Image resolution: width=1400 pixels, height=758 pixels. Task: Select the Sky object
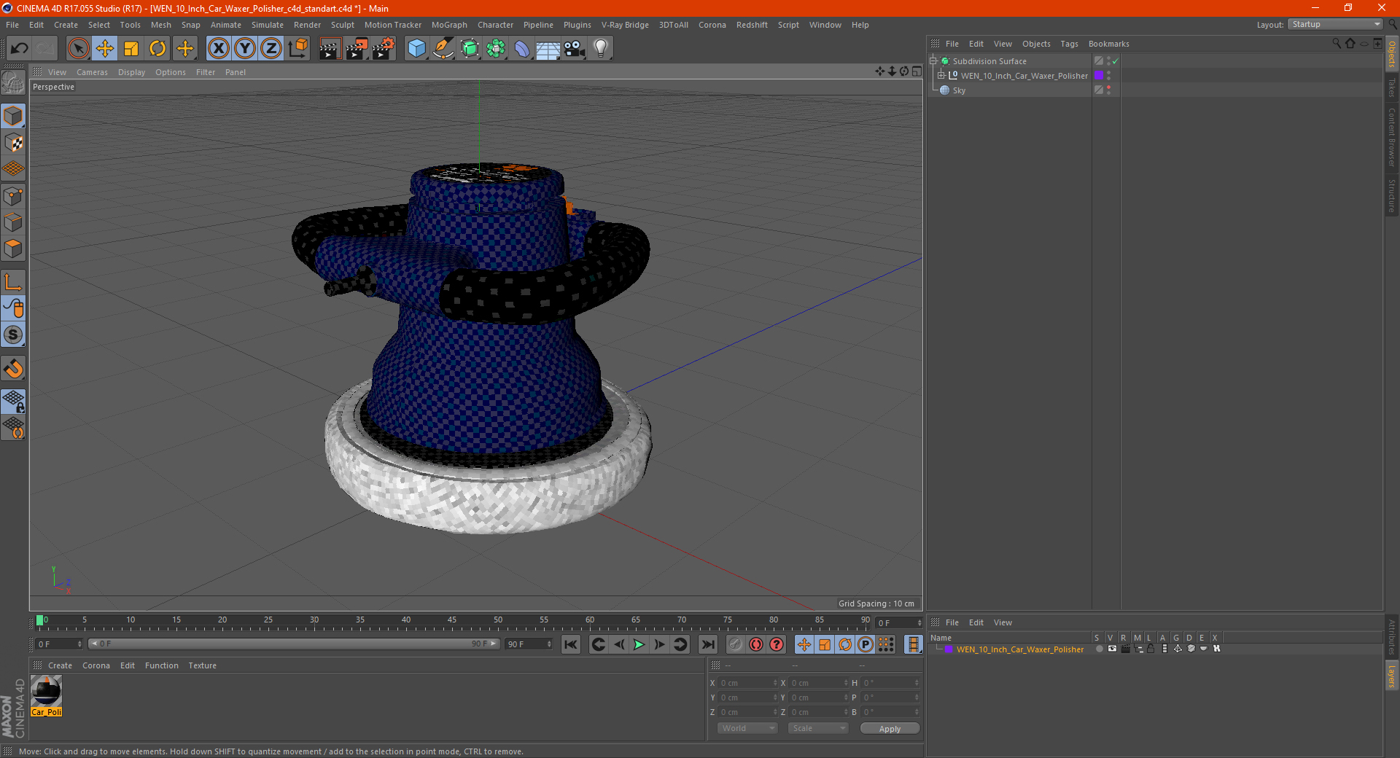pos(959,90)
